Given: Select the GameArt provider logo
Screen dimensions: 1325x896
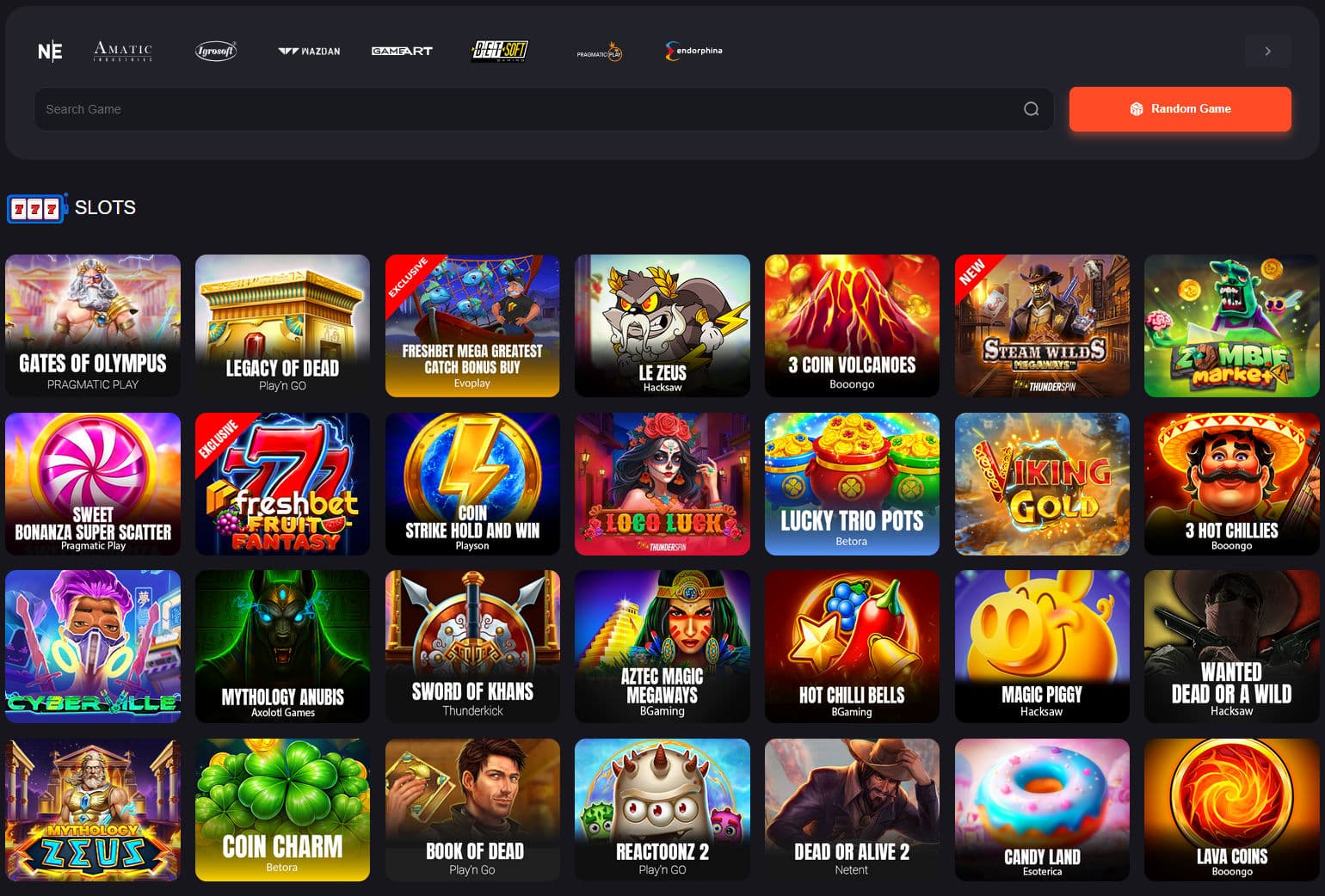Looking at the screenshot, I should 402,52.
